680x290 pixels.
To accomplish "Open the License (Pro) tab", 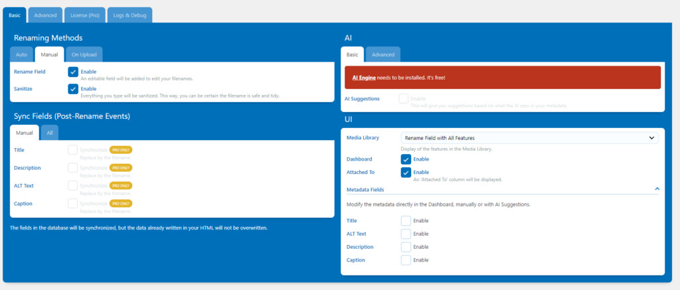I will click(84, 15).
